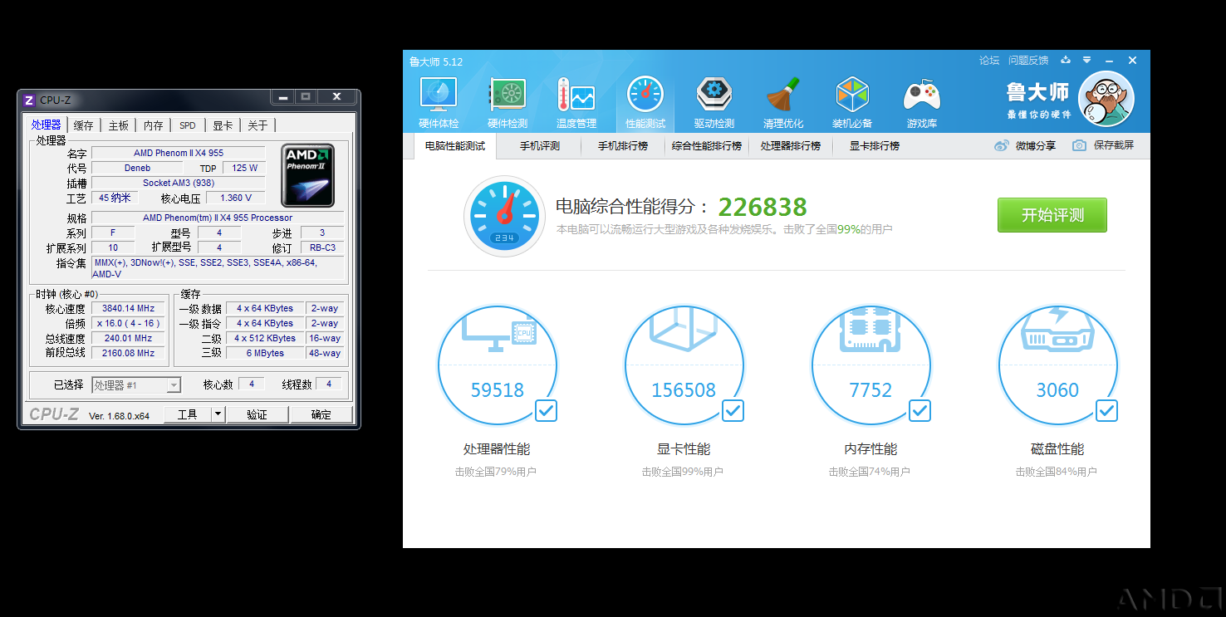Select CPU-Z 缓存 tab

click(x=84, y=125)
